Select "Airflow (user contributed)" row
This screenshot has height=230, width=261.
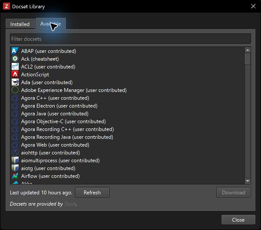point(127,176)
